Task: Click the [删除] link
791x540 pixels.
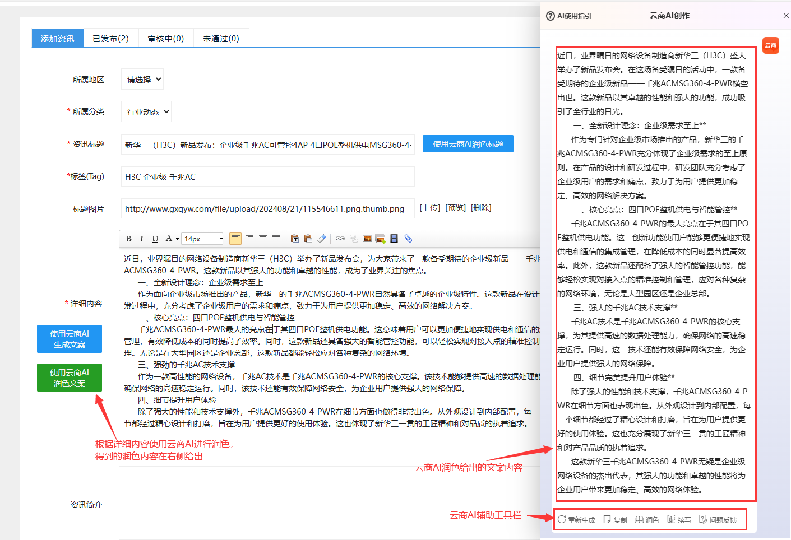Action: point(481,208)
